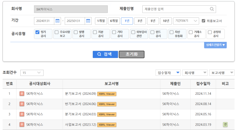
Task: Click SK하이닉스 company link in row 2
Action: 35,104
